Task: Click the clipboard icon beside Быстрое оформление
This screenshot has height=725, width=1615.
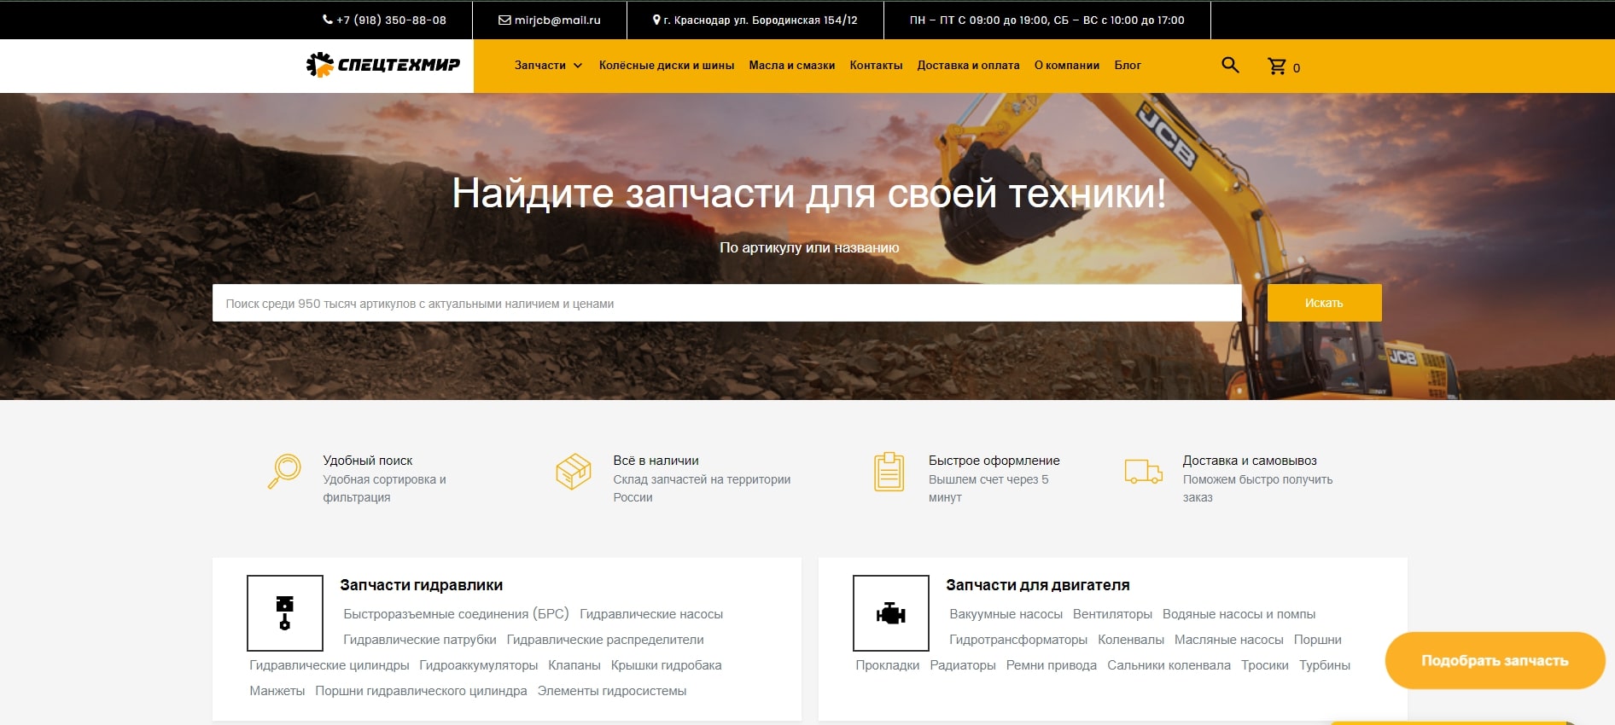Action: (x=889, y=471)
